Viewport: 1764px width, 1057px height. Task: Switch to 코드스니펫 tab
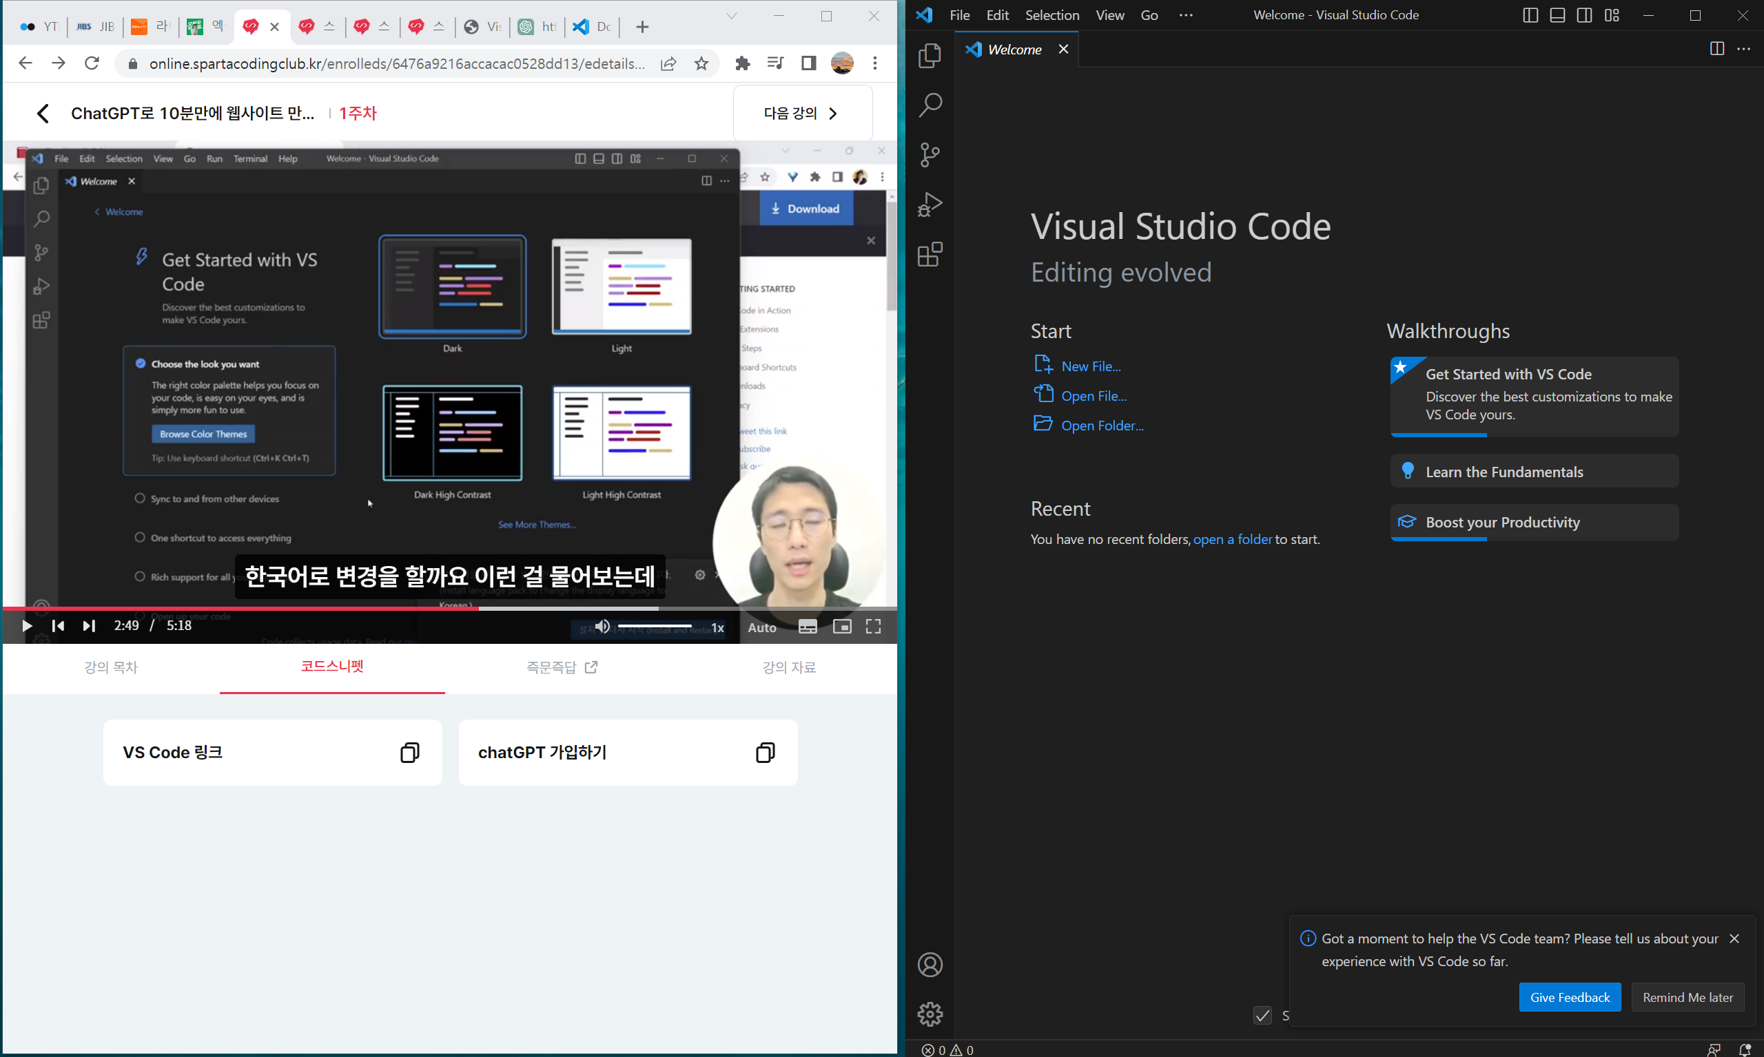pos(332,666)
